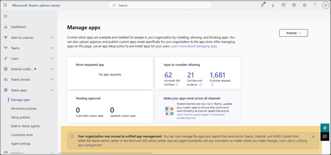Image resolution: width=331 pixels, height=155 pixels.
Task: Open Built-in Teams agents page
Action: click(25, 126)
